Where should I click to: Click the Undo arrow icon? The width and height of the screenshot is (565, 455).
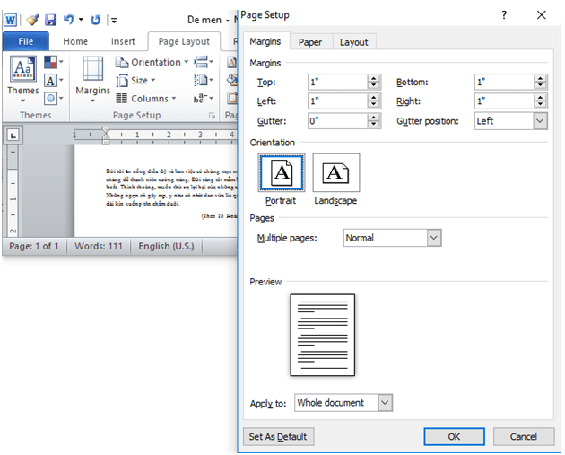(68, 19)
